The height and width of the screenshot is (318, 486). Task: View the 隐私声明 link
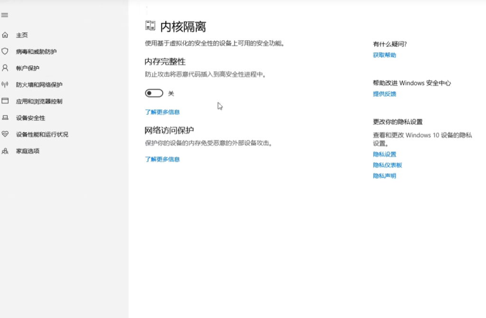tap(384, 176)
